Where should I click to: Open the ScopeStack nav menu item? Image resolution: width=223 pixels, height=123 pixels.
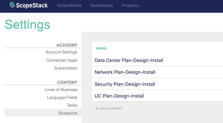tap(69, 5)
